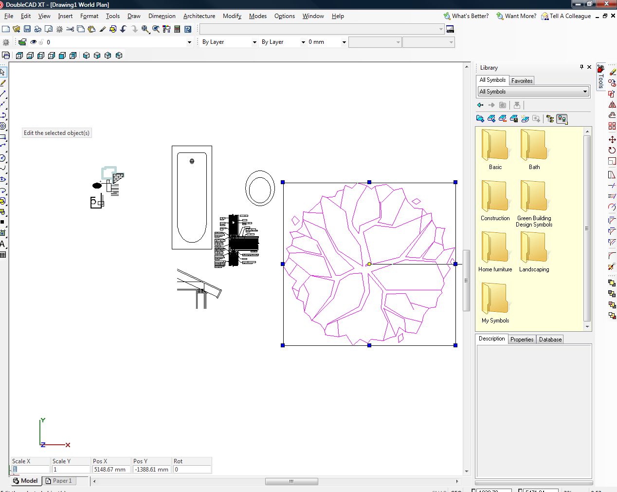Click the Mirror copy tool in right toolbar
The height and width of the screenshot is (492, 617).
point(612,104)
